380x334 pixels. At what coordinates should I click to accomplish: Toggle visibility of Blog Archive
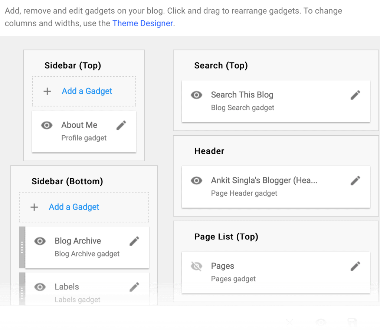[x=40, y=241]
